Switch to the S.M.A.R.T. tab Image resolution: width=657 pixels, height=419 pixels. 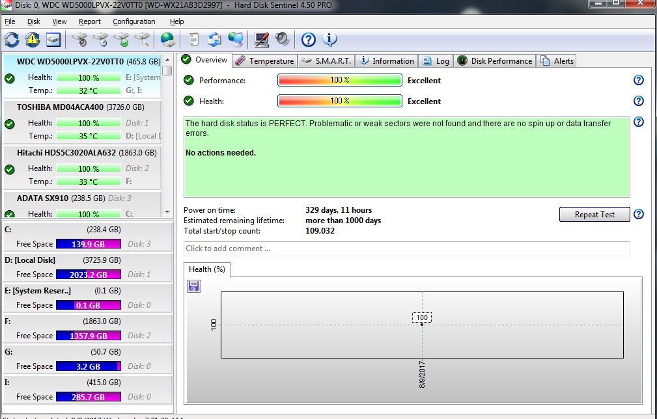[x=327, y=61]
